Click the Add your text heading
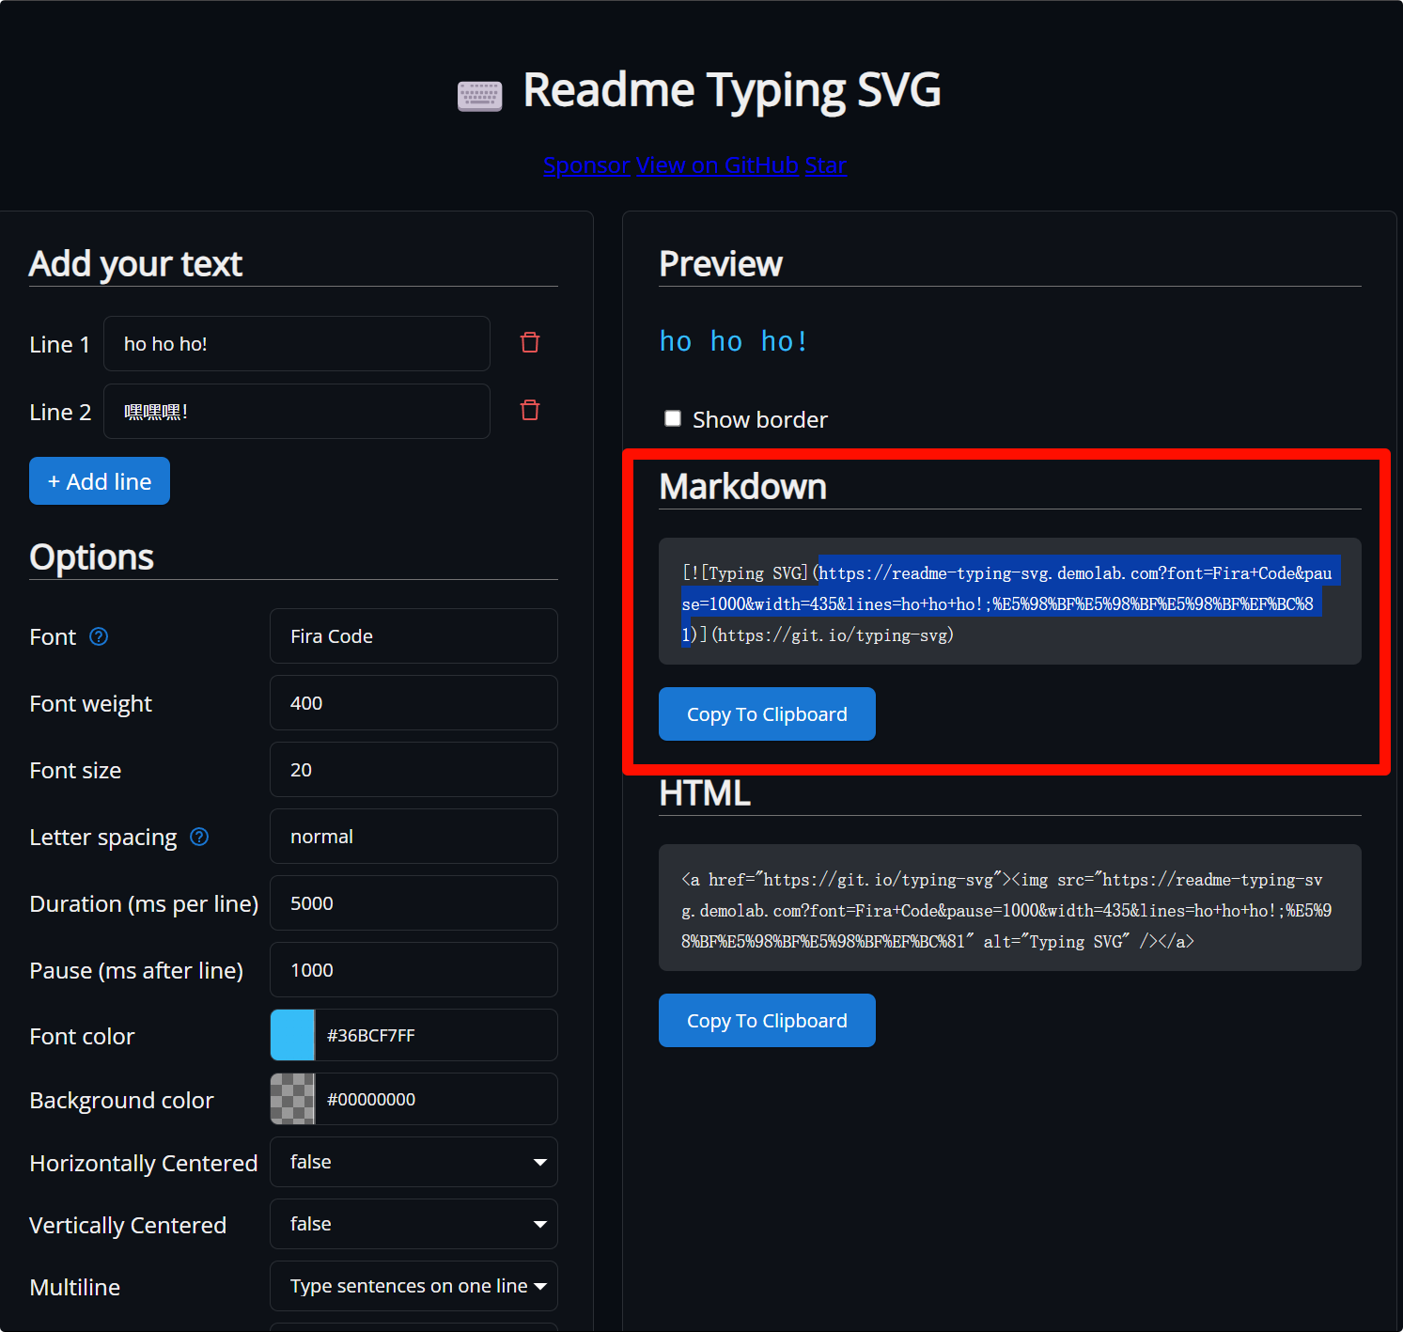 pos(136,264)
